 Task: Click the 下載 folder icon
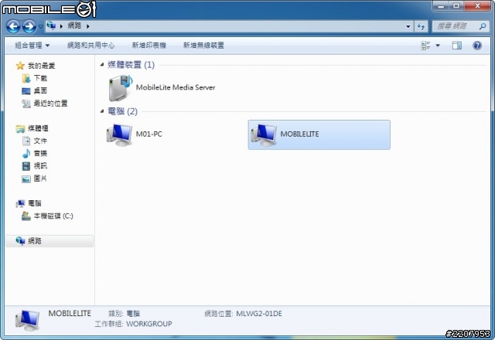(x=26, y=78)
